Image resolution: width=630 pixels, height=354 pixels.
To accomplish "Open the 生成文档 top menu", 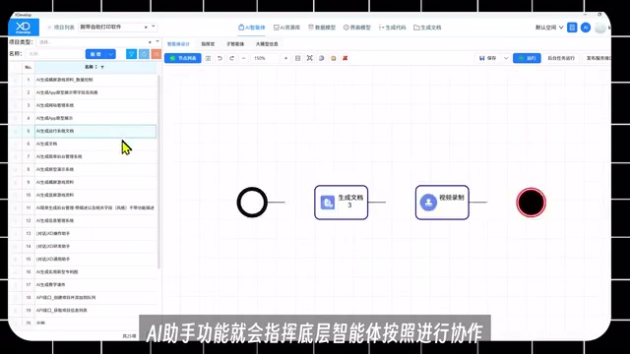I will click(x=427, y=28).
